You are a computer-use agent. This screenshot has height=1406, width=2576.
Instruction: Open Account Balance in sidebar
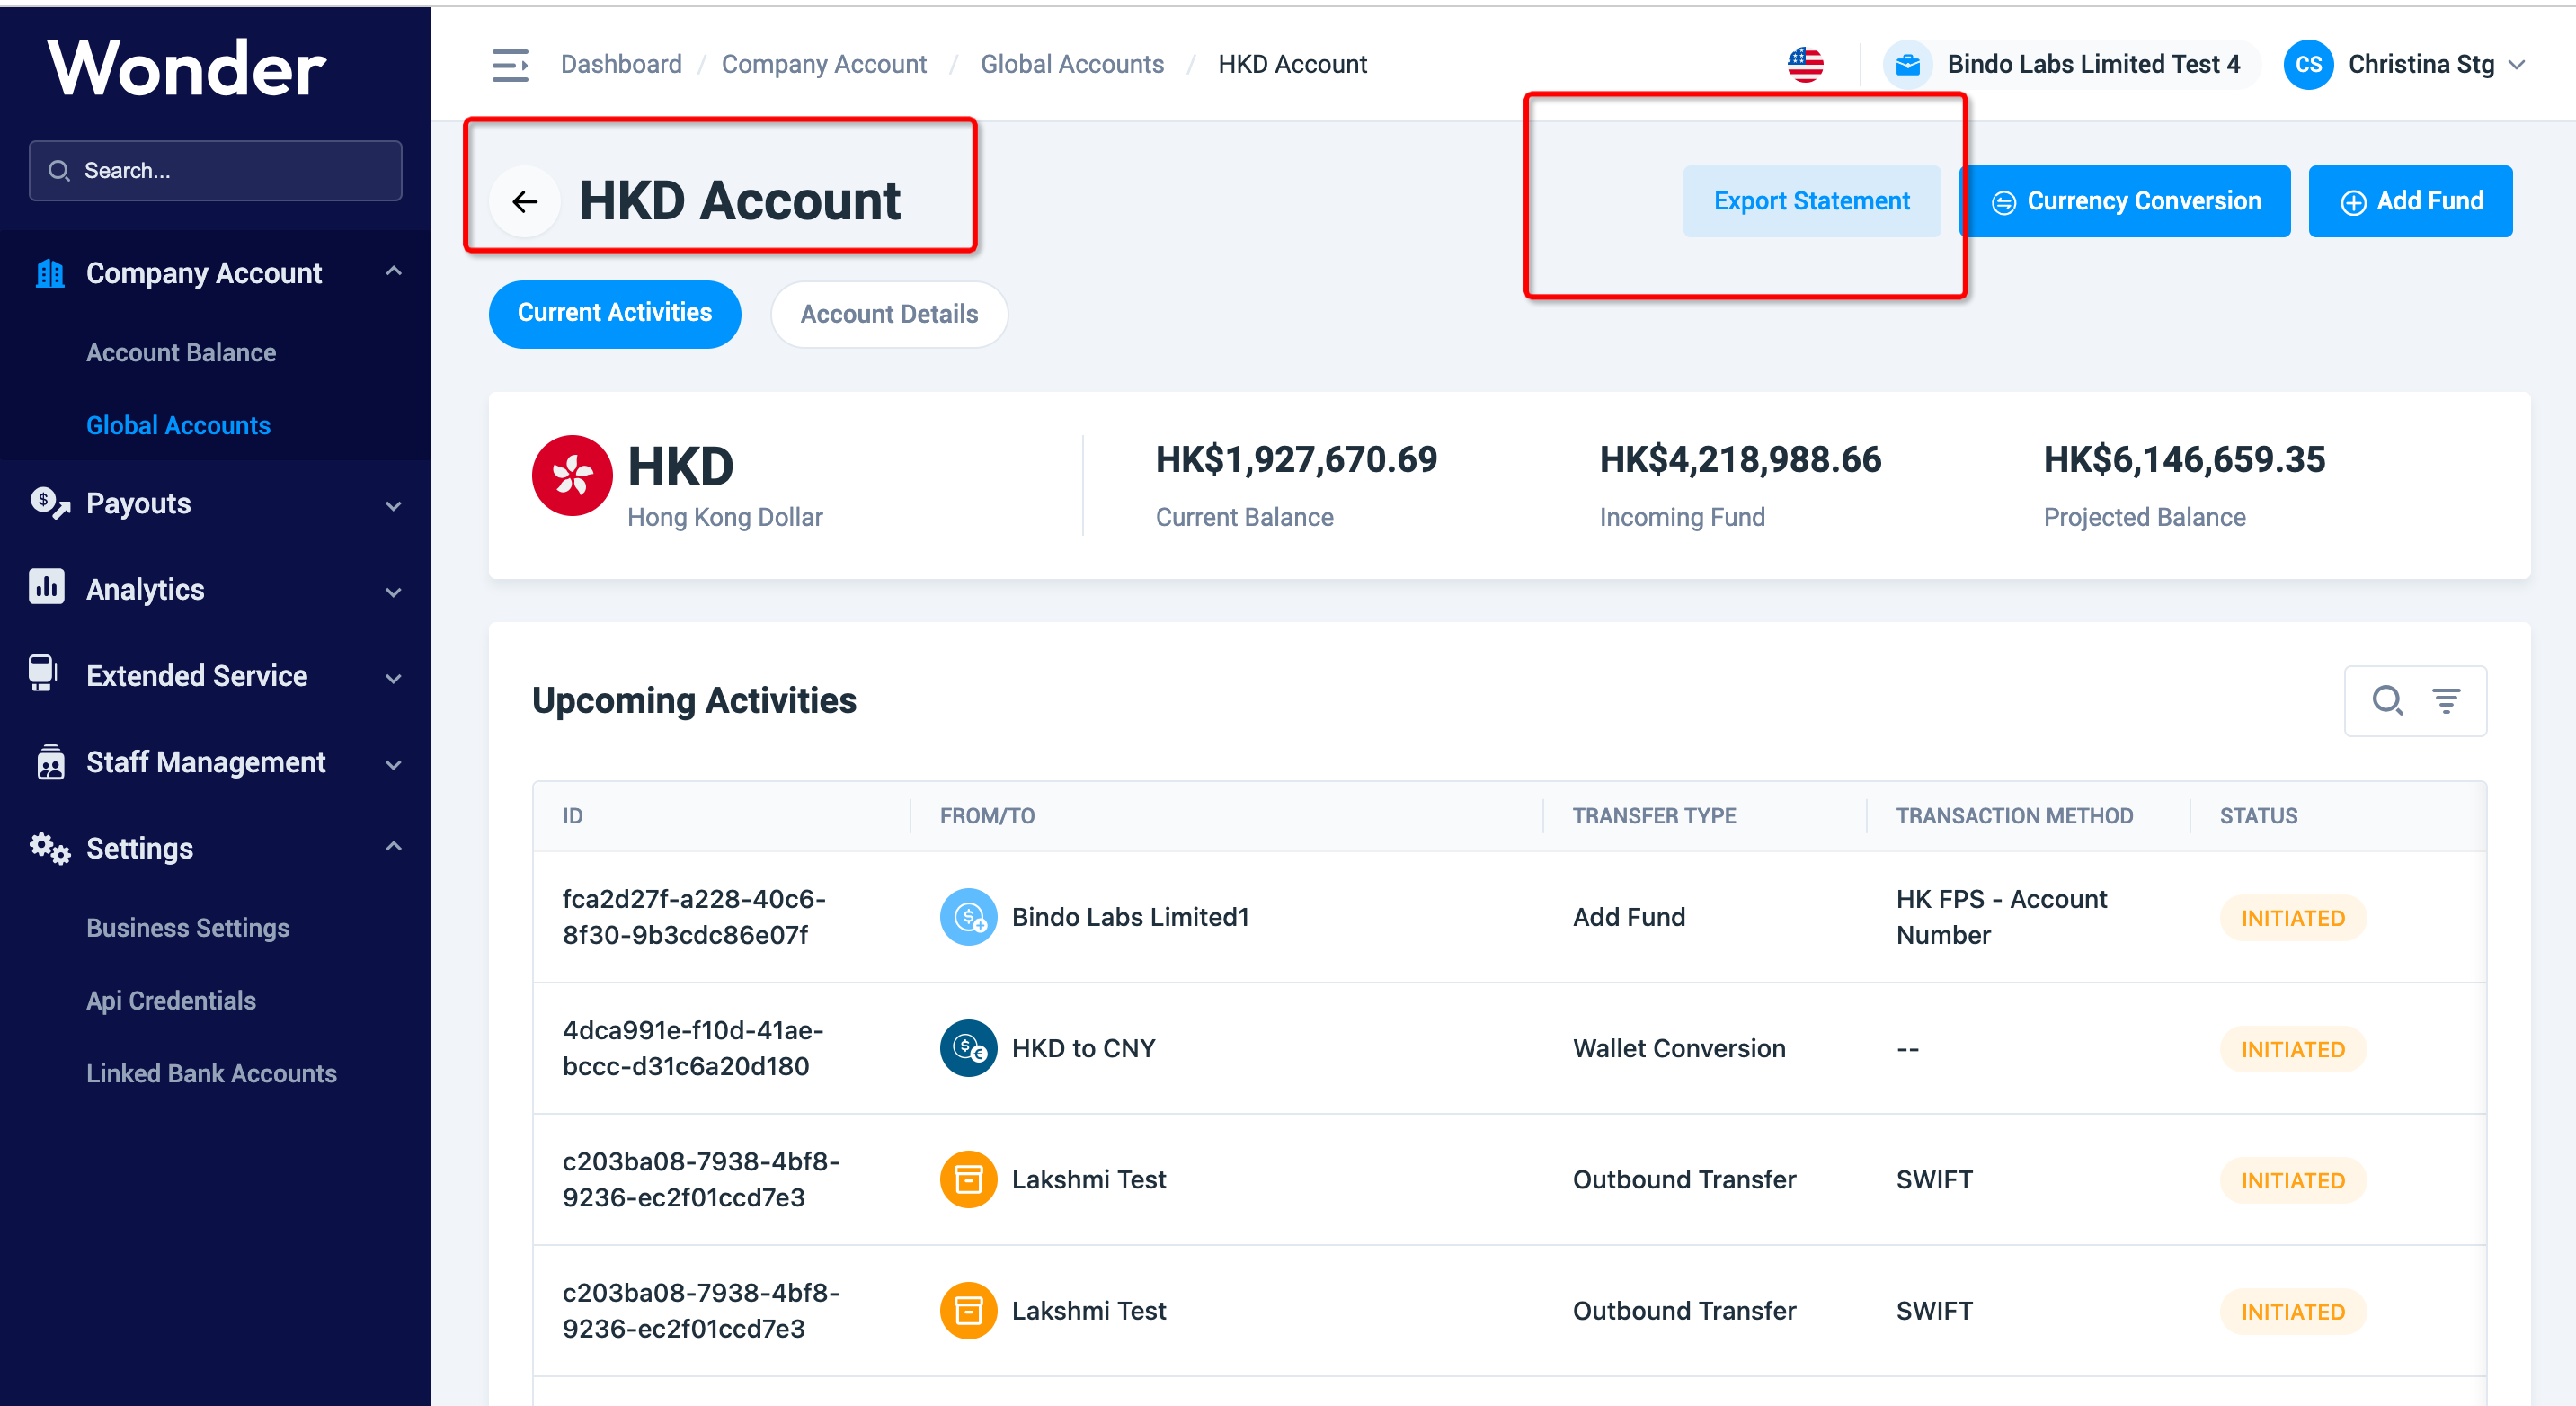pyautogui.click(x=181, y=352)
